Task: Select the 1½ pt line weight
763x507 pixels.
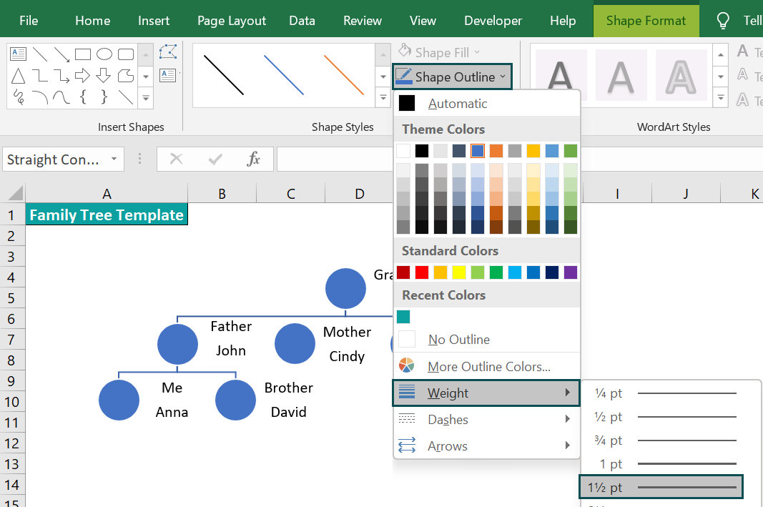Action: pos(661,487)
